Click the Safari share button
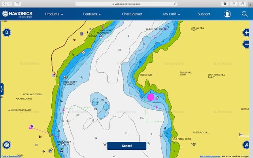Viewport: 253px width, 158px height. (x=234, y=4)
